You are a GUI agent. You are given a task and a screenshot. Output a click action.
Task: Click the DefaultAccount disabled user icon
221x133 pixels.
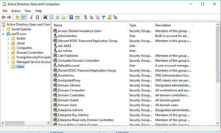[55, 65]
